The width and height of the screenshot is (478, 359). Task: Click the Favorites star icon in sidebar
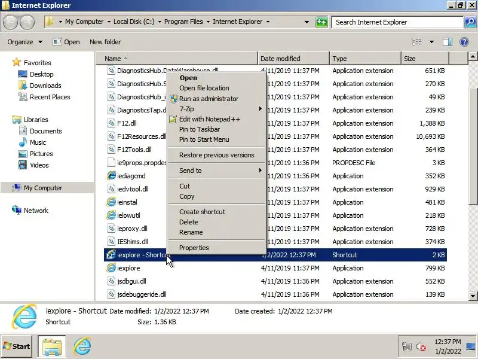point(17,62)
